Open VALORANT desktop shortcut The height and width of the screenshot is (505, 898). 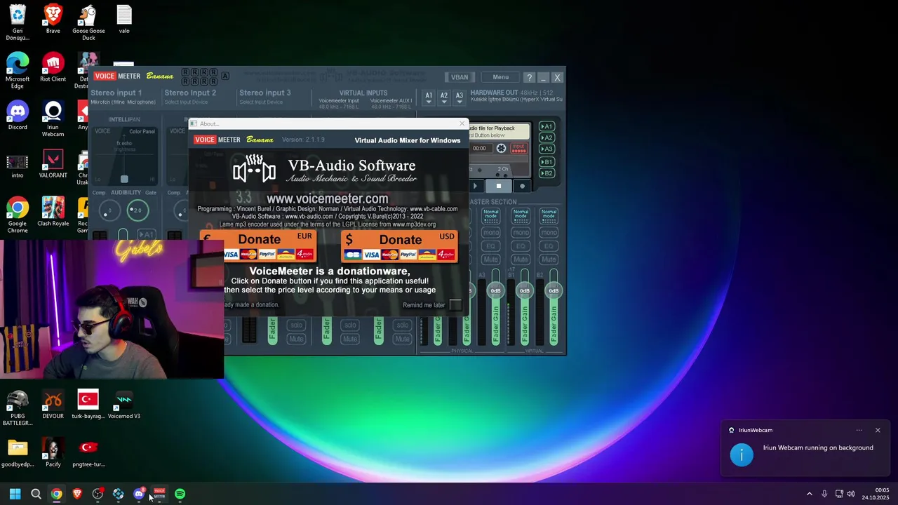[x=53, y=163]
